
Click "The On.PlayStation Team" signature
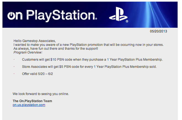[x=32, y=101]
